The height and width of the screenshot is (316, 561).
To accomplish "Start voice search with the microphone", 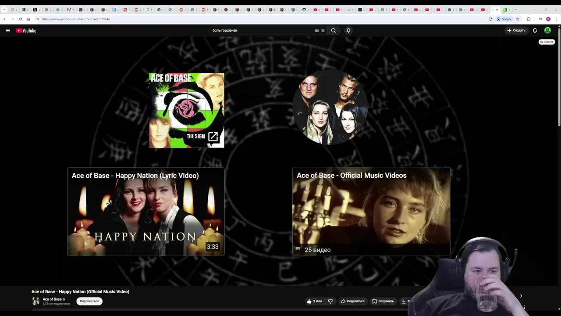I will [x=348, y=30].
